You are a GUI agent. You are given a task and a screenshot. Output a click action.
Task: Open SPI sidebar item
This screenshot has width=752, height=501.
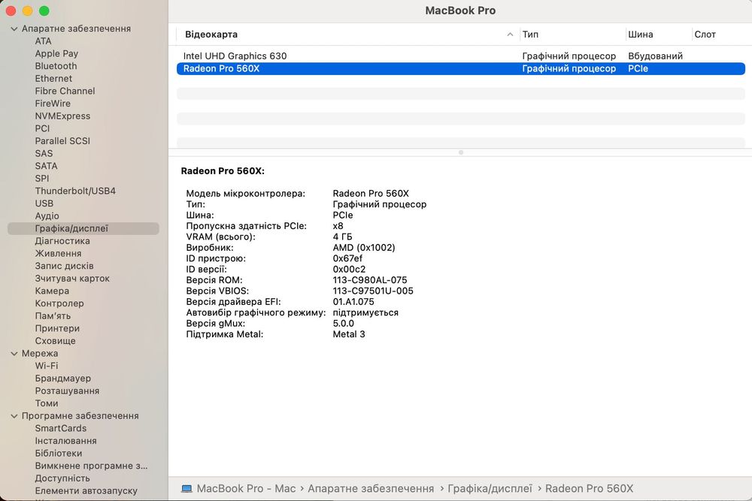point(41,178)
